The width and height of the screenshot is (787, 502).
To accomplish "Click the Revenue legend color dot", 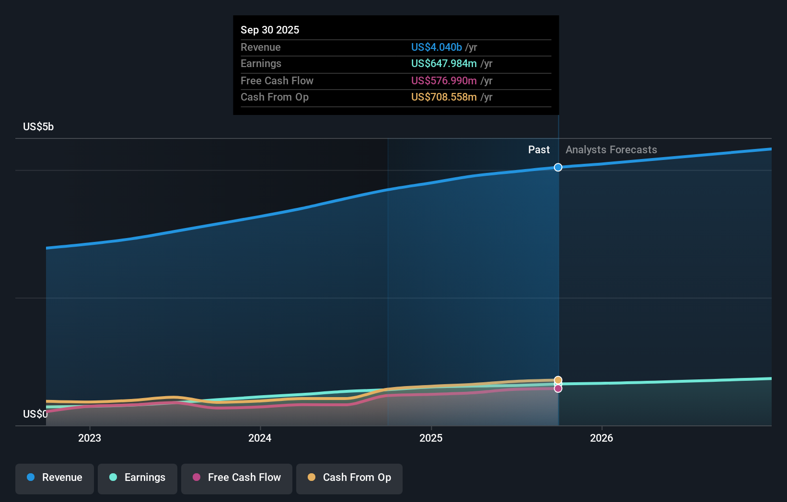I will pyautogui.click(x=31, y=478).
